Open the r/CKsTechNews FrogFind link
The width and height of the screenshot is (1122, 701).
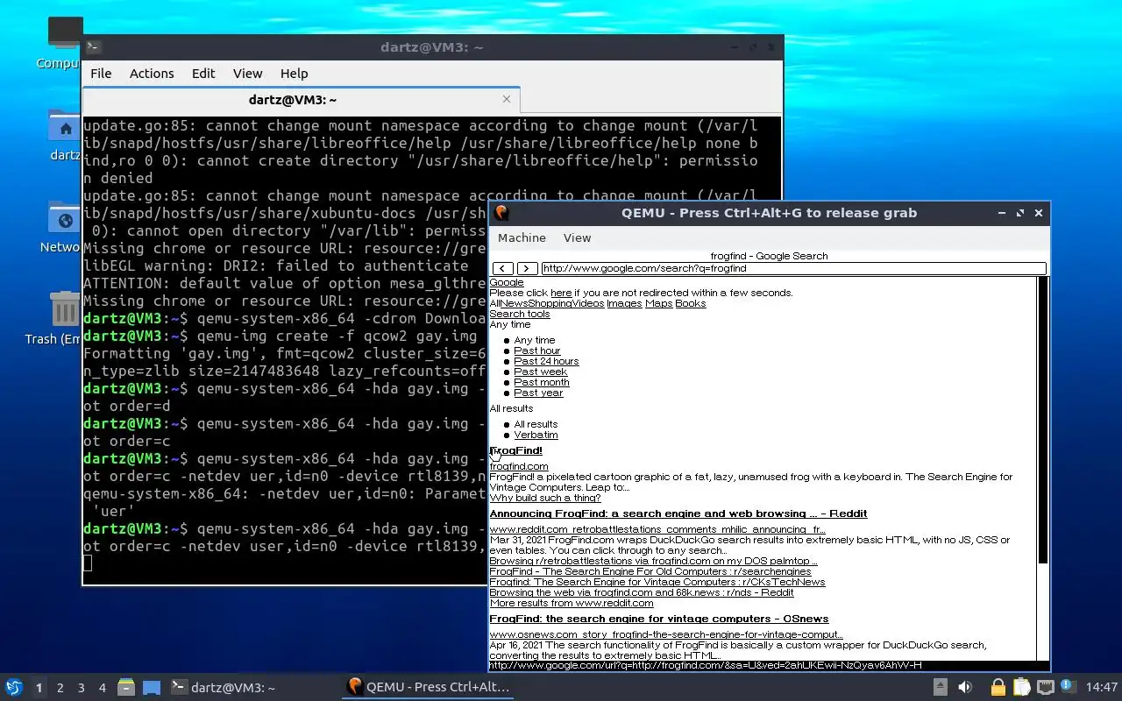657,582
